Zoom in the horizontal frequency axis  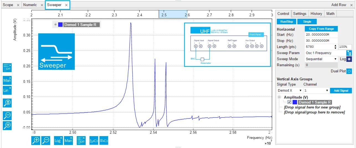36,141
